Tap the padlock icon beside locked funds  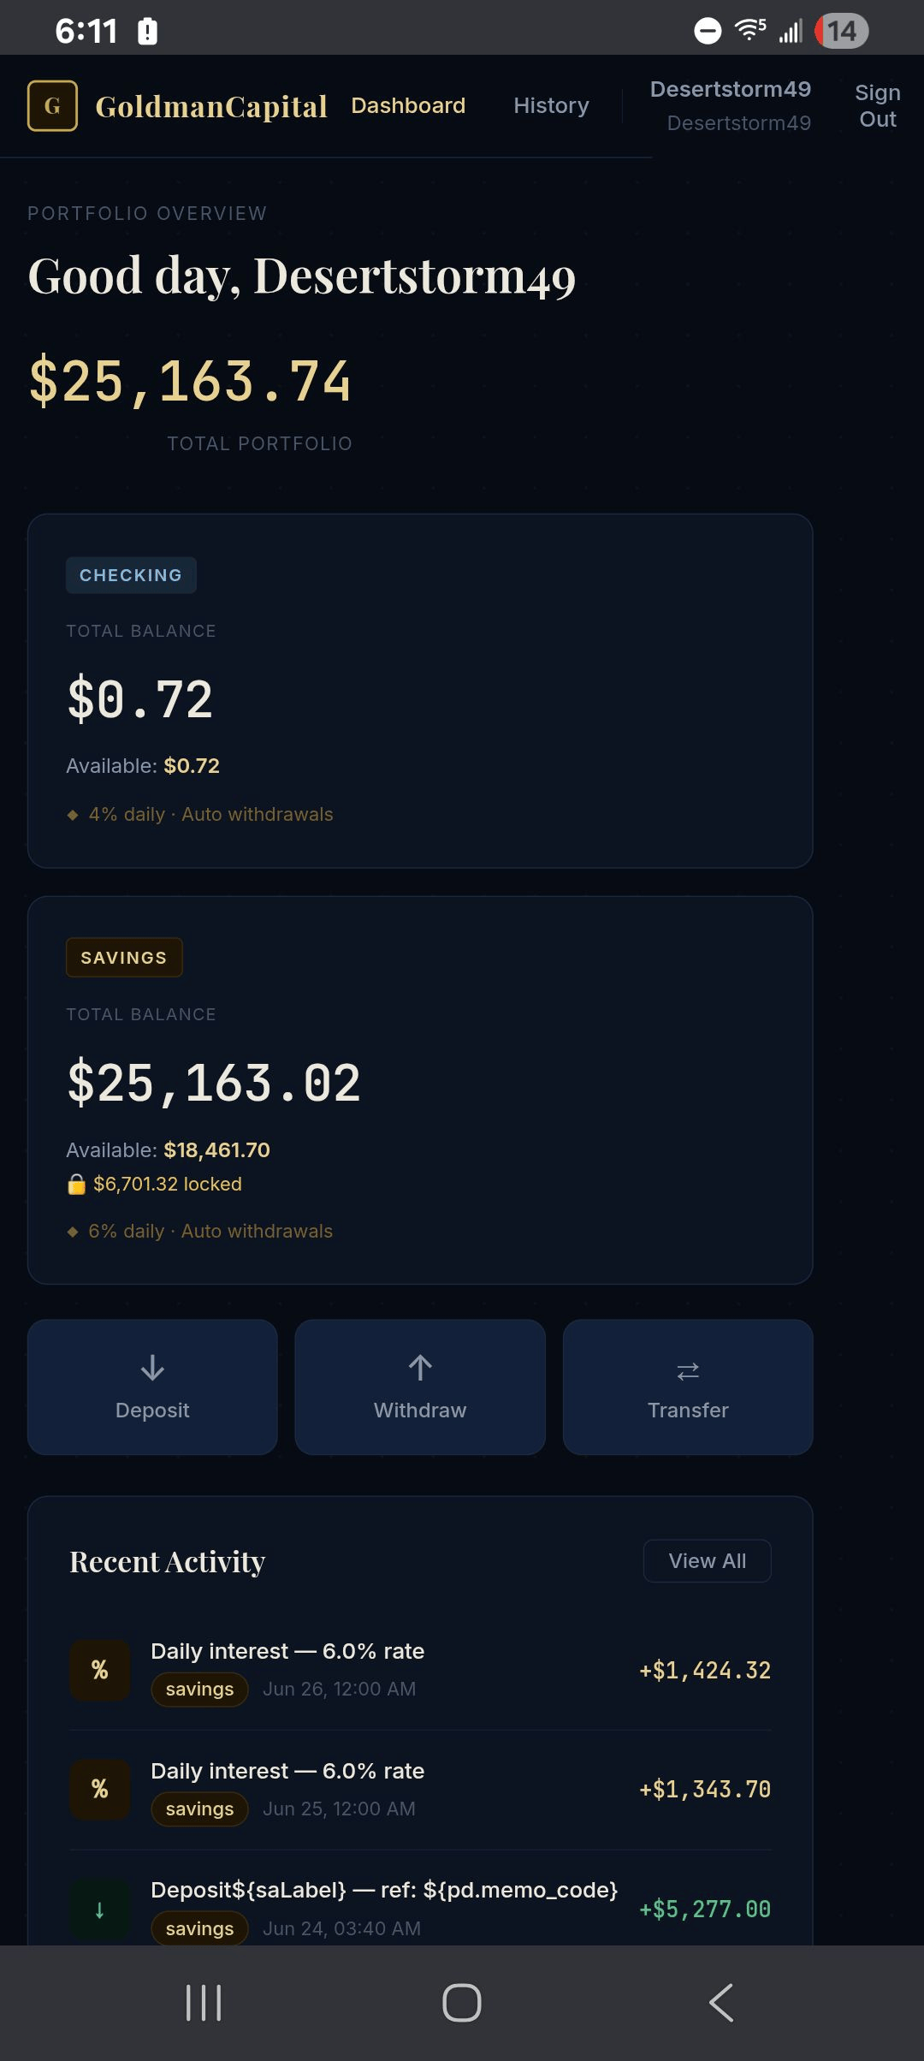coord(76,1184)
